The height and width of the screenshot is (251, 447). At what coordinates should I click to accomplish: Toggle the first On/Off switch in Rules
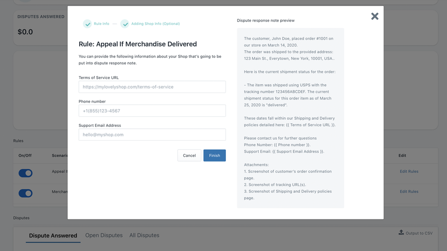tap(25, 173)
